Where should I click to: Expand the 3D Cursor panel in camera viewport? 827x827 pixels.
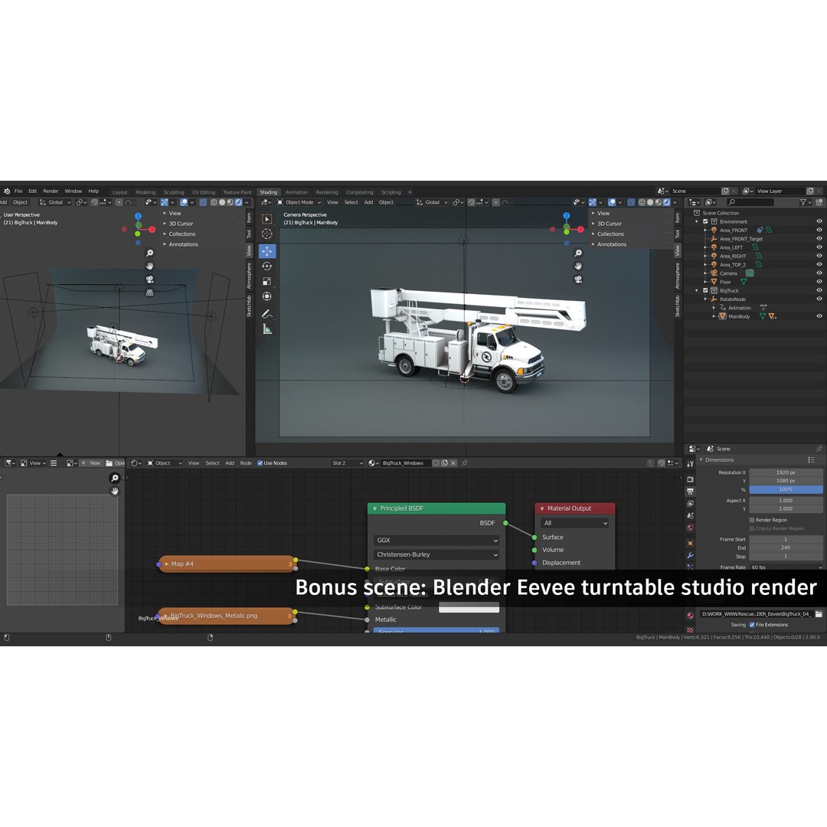coord(593,224)
